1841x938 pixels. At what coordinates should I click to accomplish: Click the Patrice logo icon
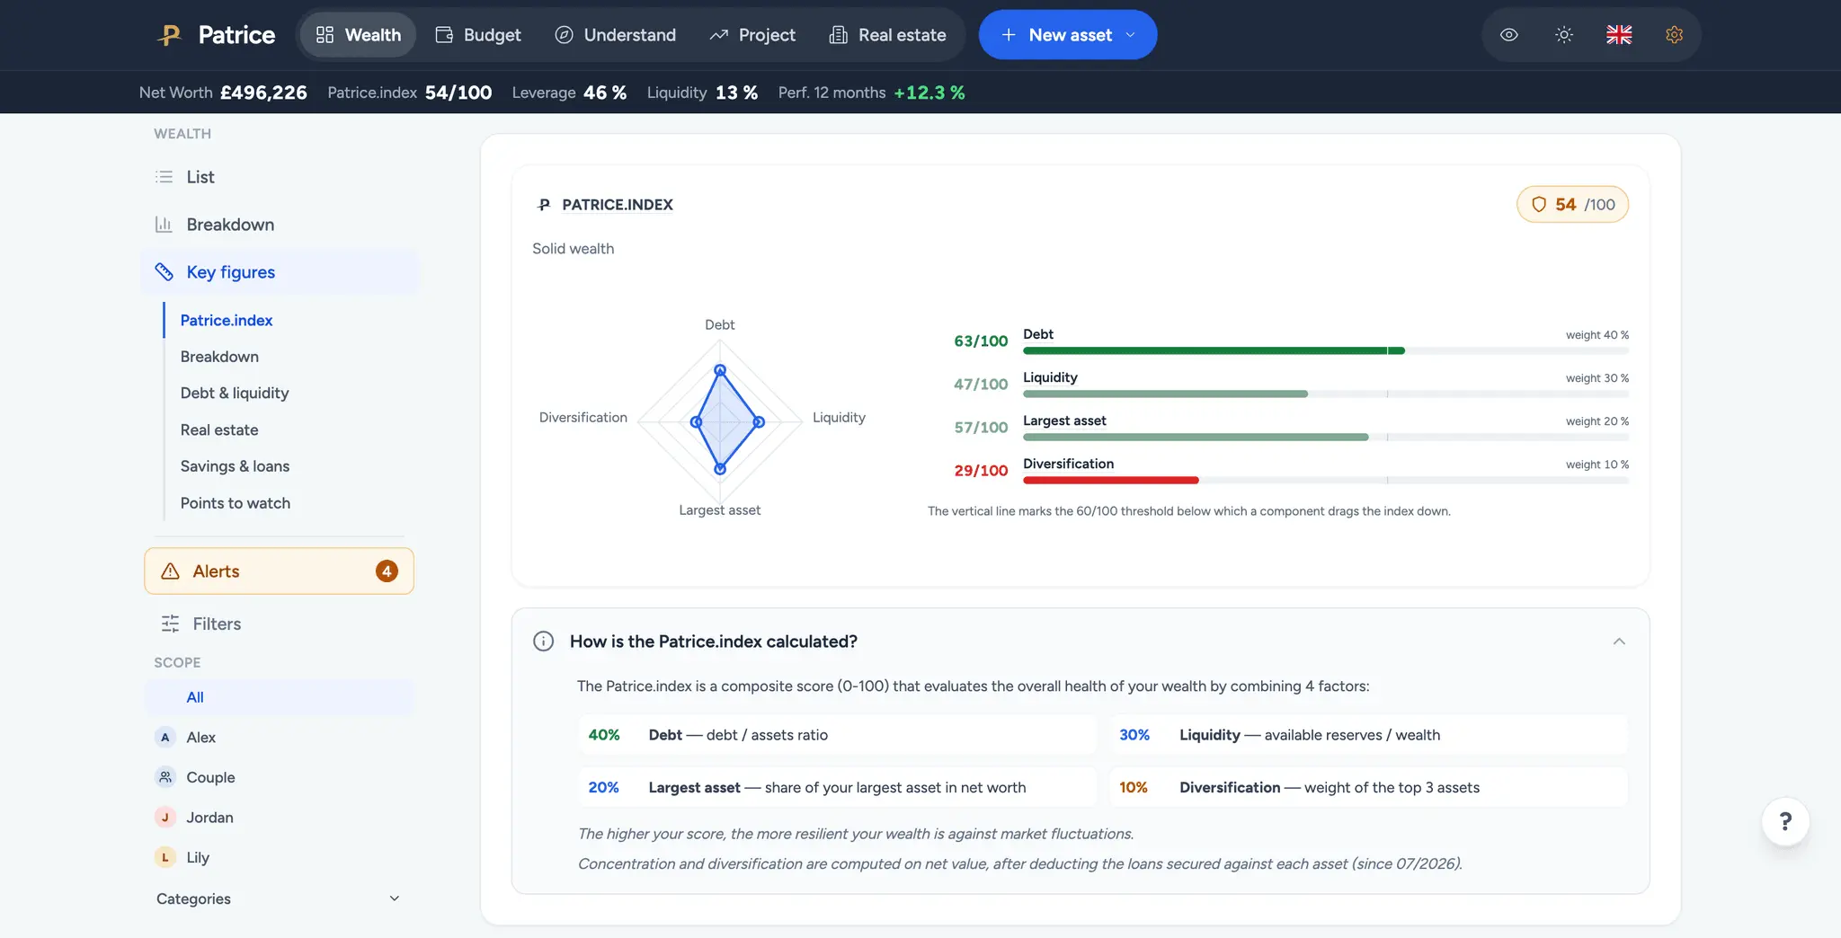pos(170,35)
